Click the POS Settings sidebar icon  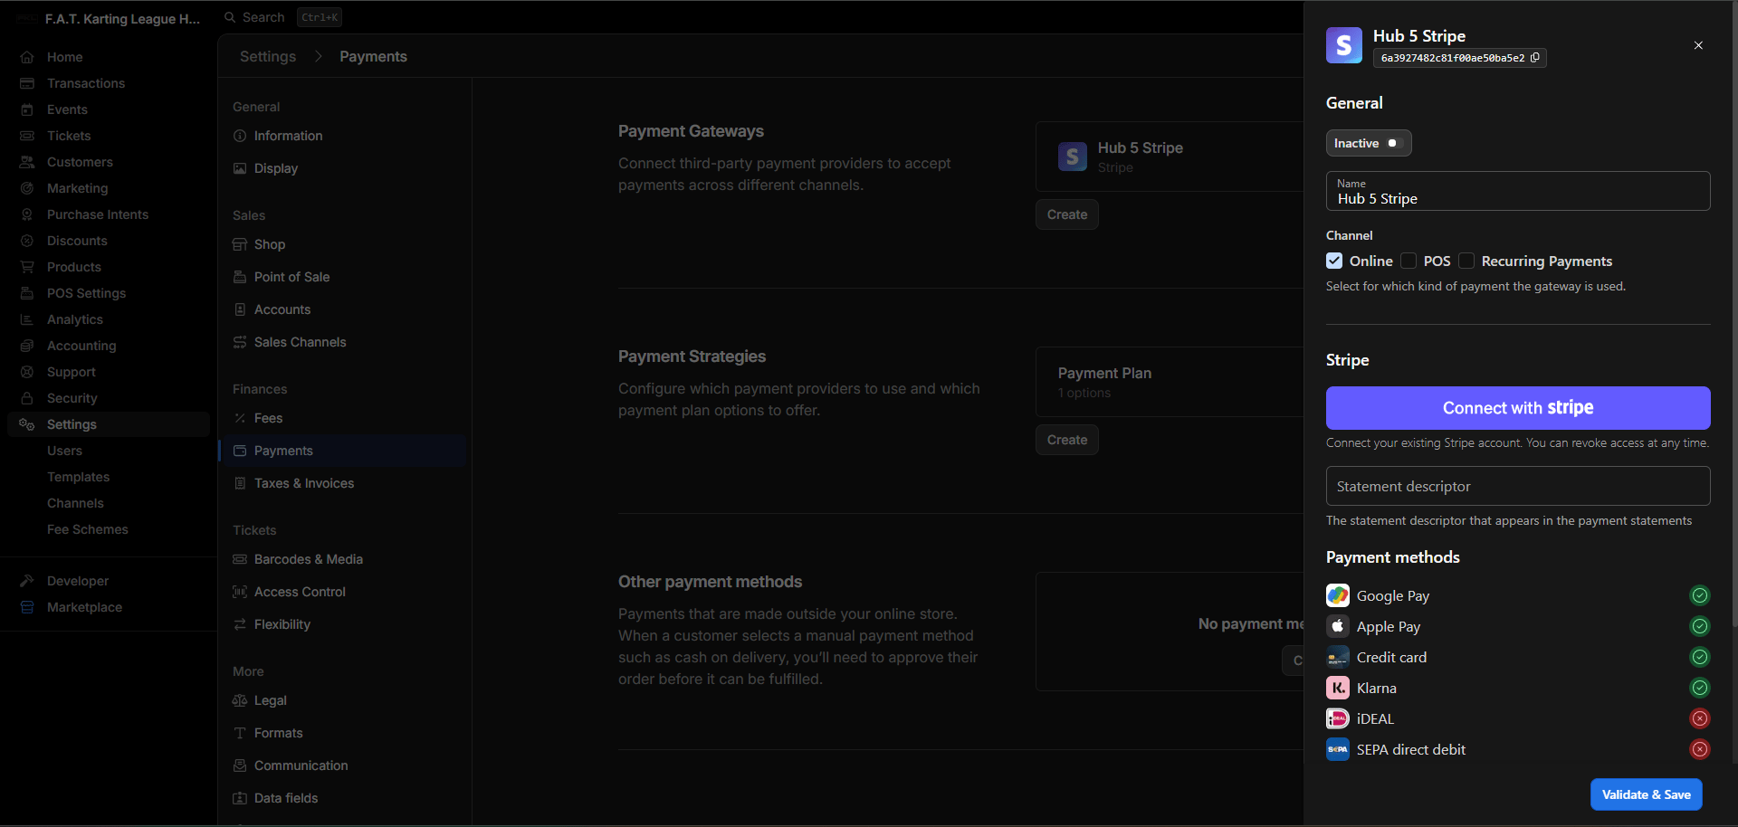pyautogui.click(x=27, y=293)
